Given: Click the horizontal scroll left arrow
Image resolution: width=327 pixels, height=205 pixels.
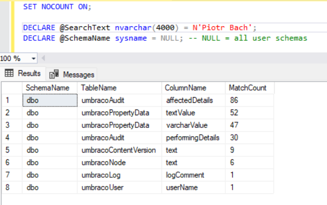Looking at the screenshot, I should (x=43, y=58).
